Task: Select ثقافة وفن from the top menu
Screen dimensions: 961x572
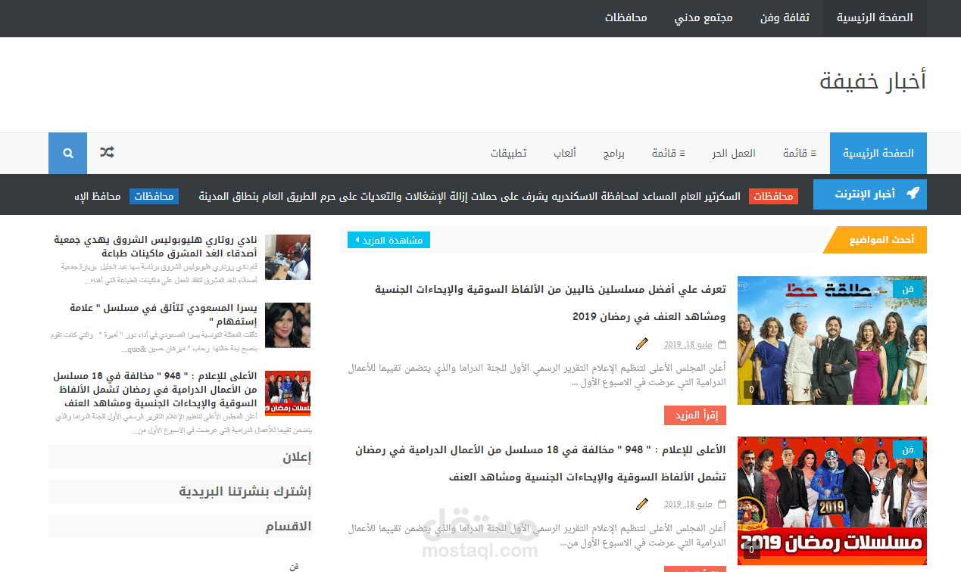Action: [x=784, y=18]
